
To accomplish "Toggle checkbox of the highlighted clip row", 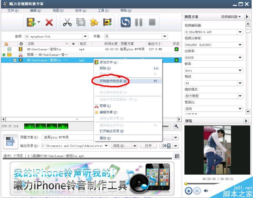I will point(15,60).
